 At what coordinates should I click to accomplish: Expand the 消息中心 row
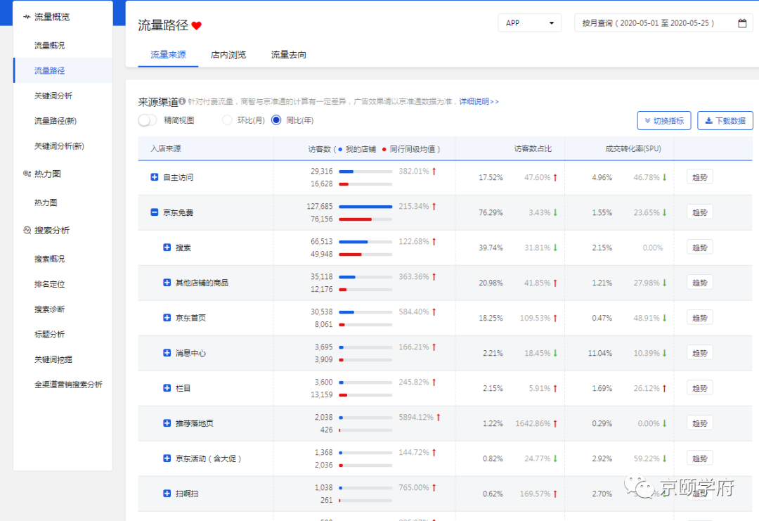(x=167, y=352)
